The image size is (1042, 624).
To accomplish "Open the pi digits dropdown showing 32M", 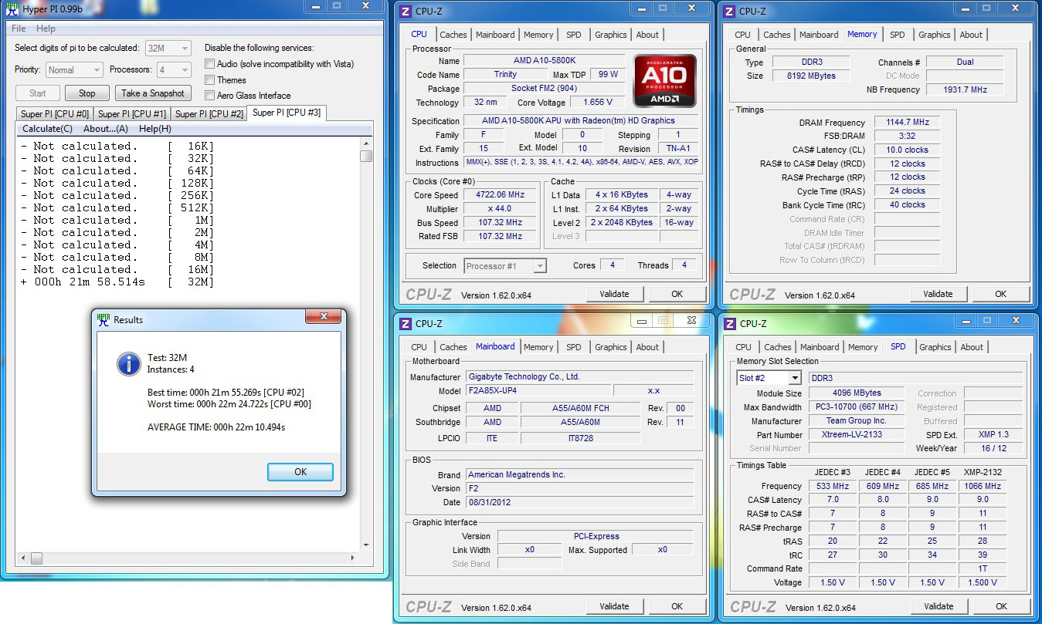I will click(168, 48).
